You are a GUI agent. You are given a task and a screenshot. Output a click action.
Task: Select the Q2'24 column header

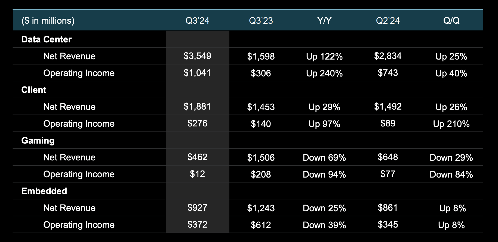(388, 21)
